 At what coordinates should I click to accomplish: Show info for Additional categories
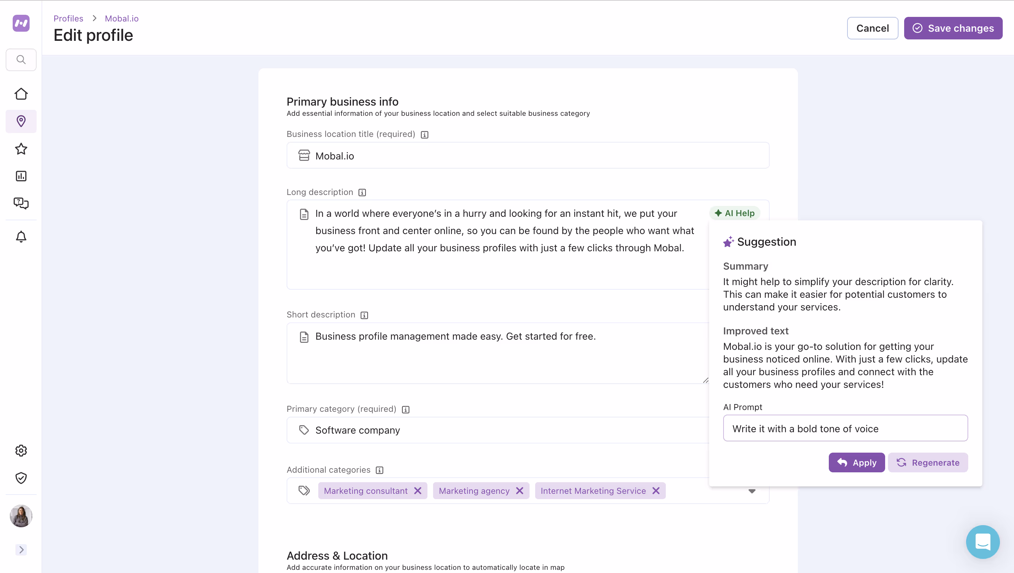coord(380,470)
